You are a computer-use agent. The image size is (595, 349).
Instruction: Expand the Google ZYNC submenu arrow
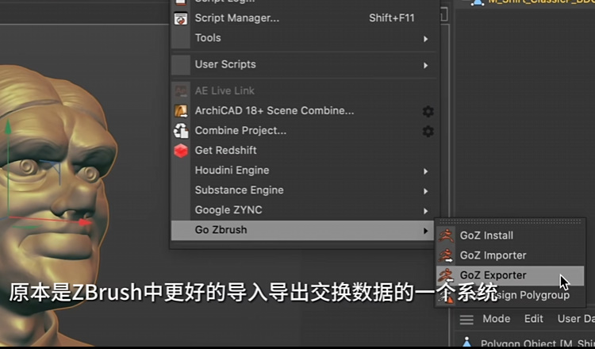tap(426, 211)
